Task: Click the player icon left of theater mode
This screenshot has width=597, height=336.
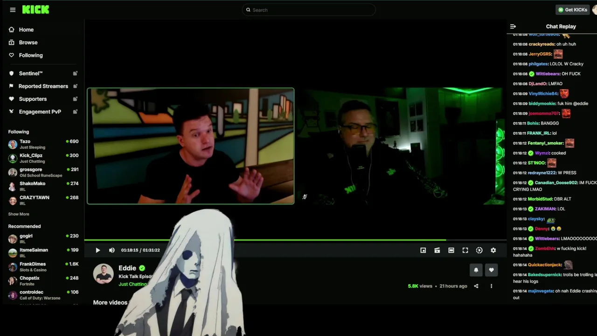Action: (x=437, y=251)
